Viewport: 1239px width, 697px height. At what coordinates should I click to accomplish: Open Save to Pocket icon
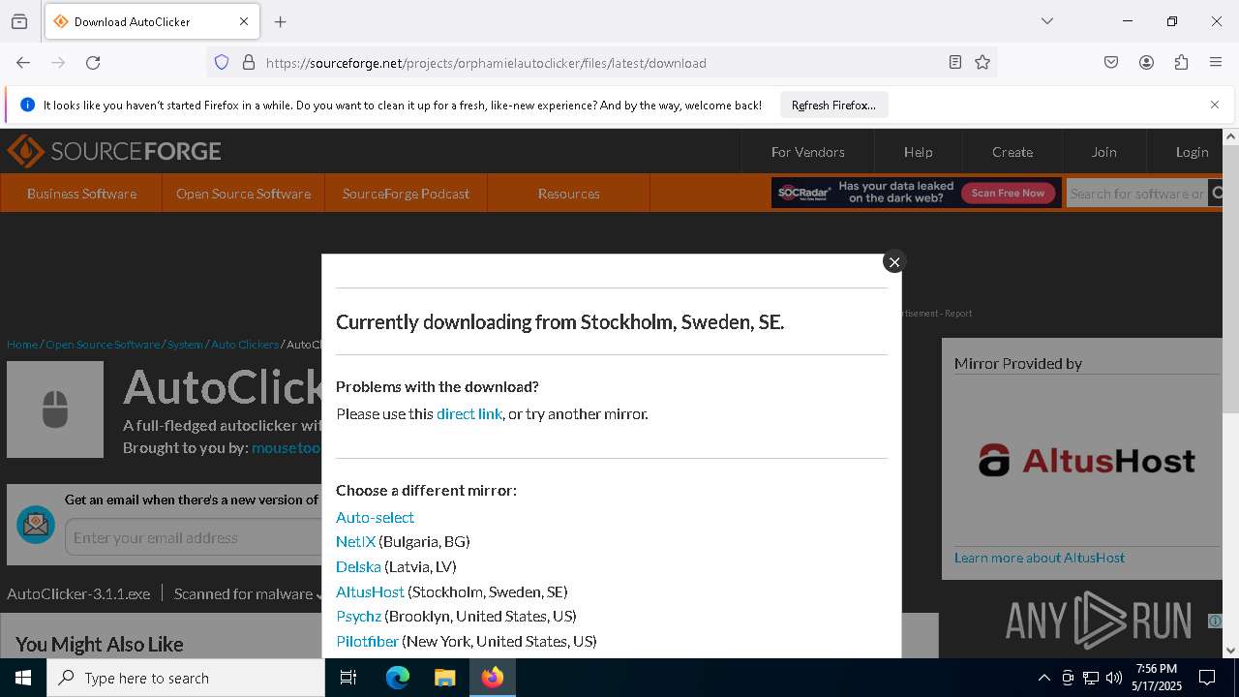1111,63
